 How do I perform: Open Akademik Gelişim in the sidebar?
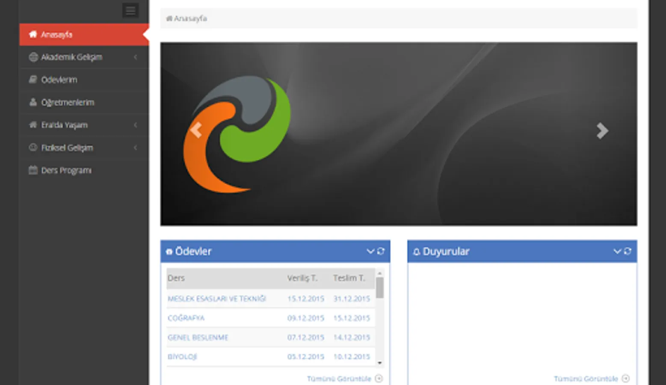84,57
